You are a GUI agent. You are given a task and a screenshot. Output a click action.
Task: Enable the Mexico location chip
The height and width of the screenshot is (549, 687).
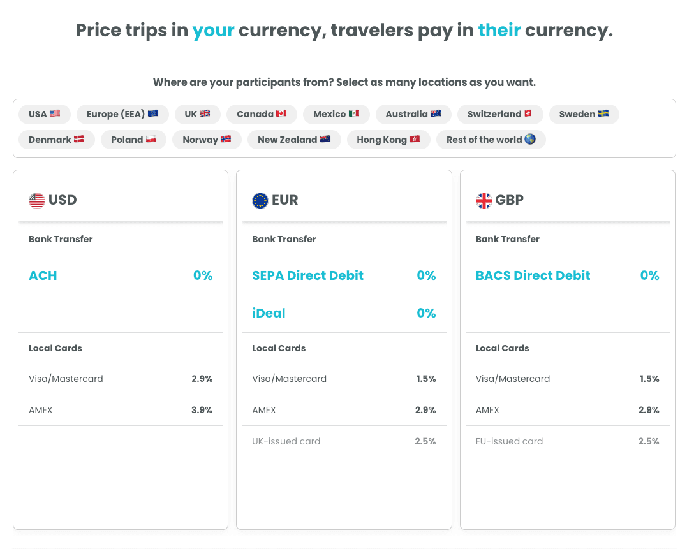[x=336, y=114]
